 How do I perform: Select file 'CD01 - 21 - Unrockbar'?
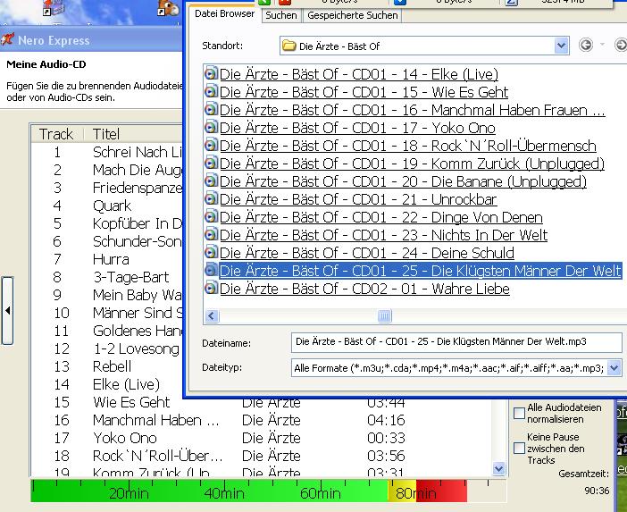click(358, 199)
